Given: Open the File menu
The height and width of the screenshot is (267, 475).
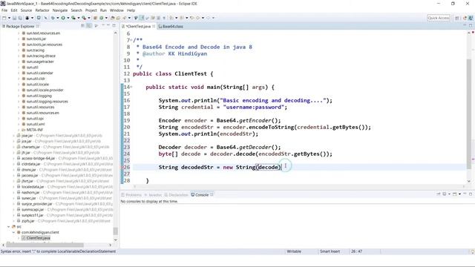Looking at the screenshot, I should (4, 10).
